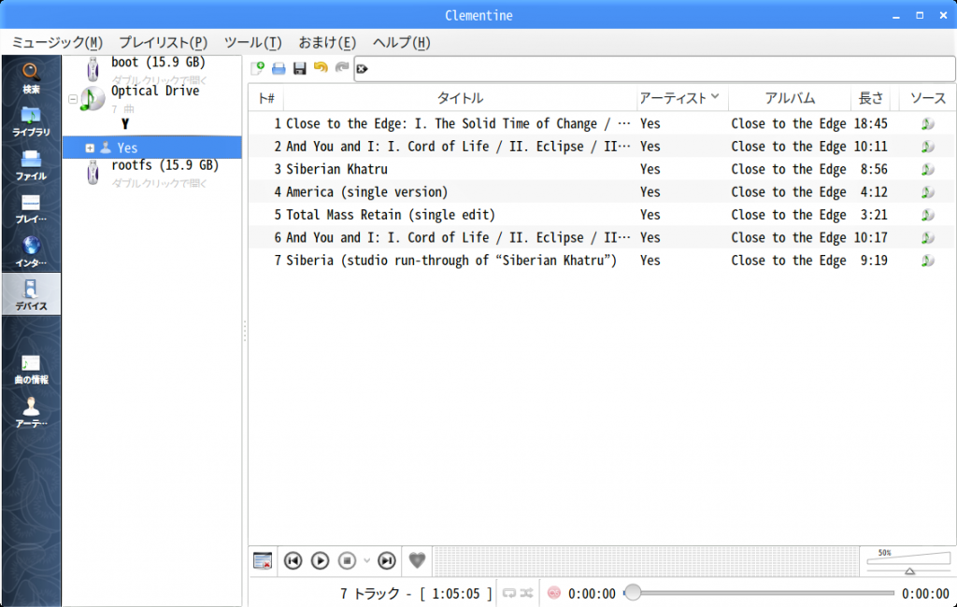Select the devices (デバイス) sidebar tab

pyautogui.click(x=31, y=294)
